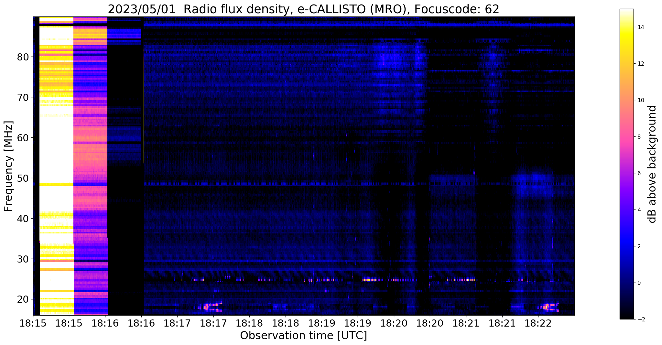
Task: Click frequency axis tick label 80
Action: coord(23,57)
